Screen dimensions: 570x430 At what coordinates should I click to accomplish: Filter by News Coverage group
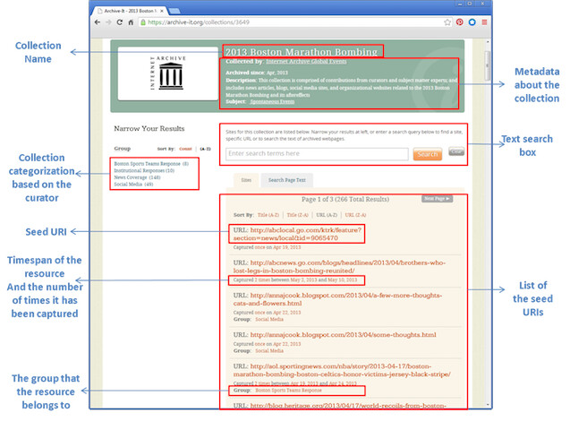(x=137, y=177)
